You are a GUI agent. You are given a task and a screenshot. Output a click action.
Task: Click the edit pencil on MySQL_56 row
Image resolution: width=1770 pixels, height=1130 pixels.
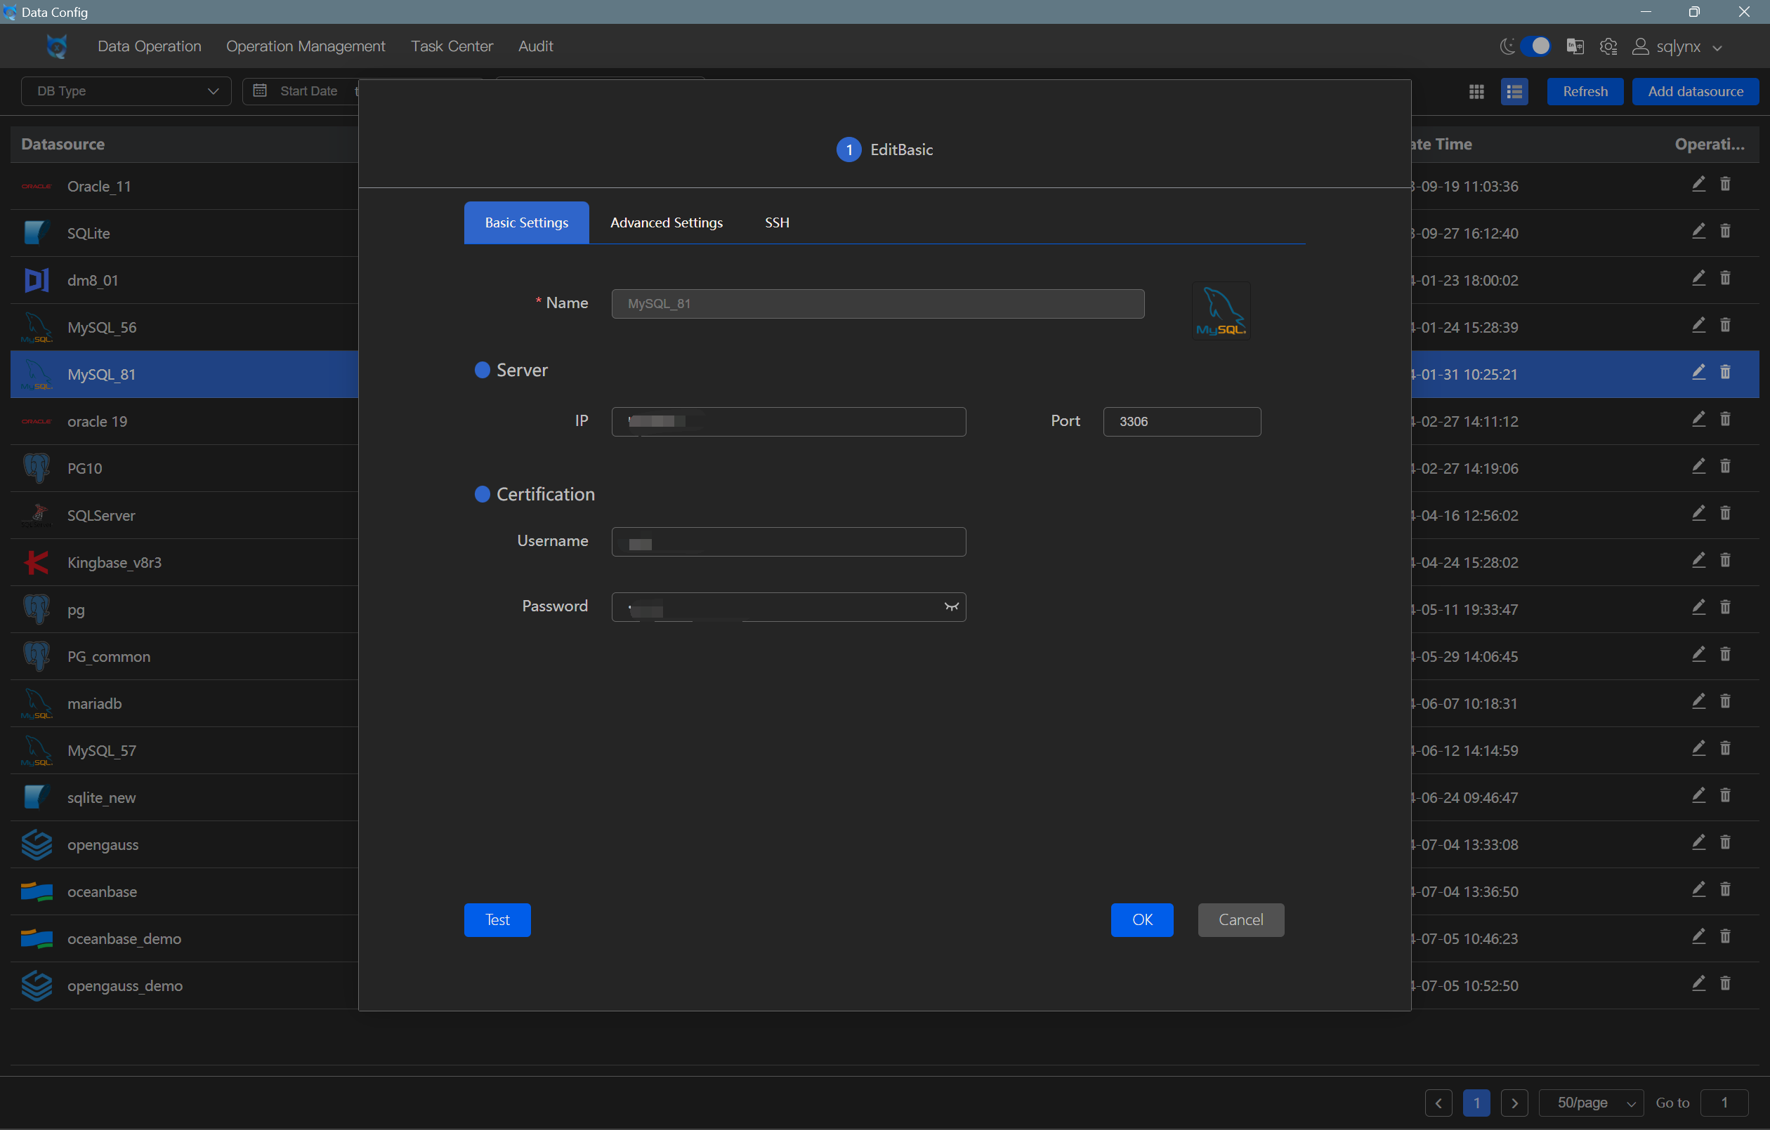[x=1698, y=325]
